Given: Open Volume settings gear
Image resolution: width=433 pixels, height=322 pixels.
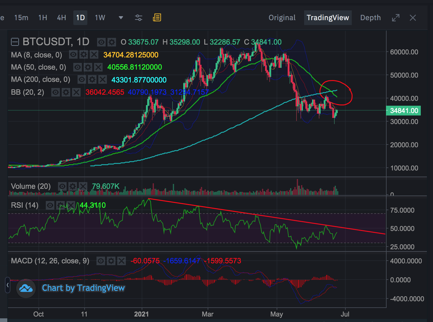Looking at the screenshot, I should [73, 186].
